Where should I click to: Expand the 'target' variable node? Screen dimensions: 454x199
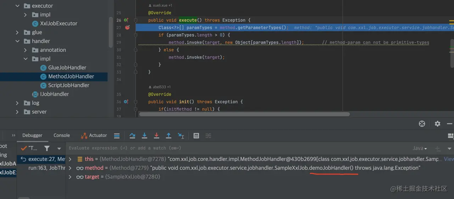pos(70,177)
